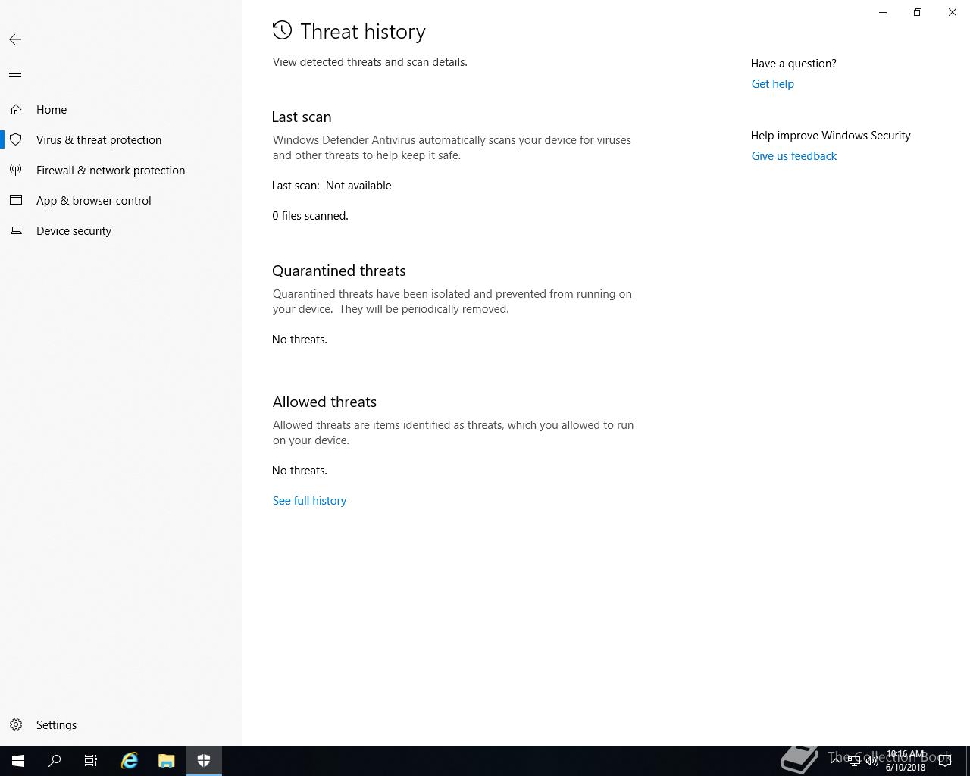The height and width of the screenshot is (776, 970).
Task: Click the firewall antenna icon
Action: click(x=16, y=171)
